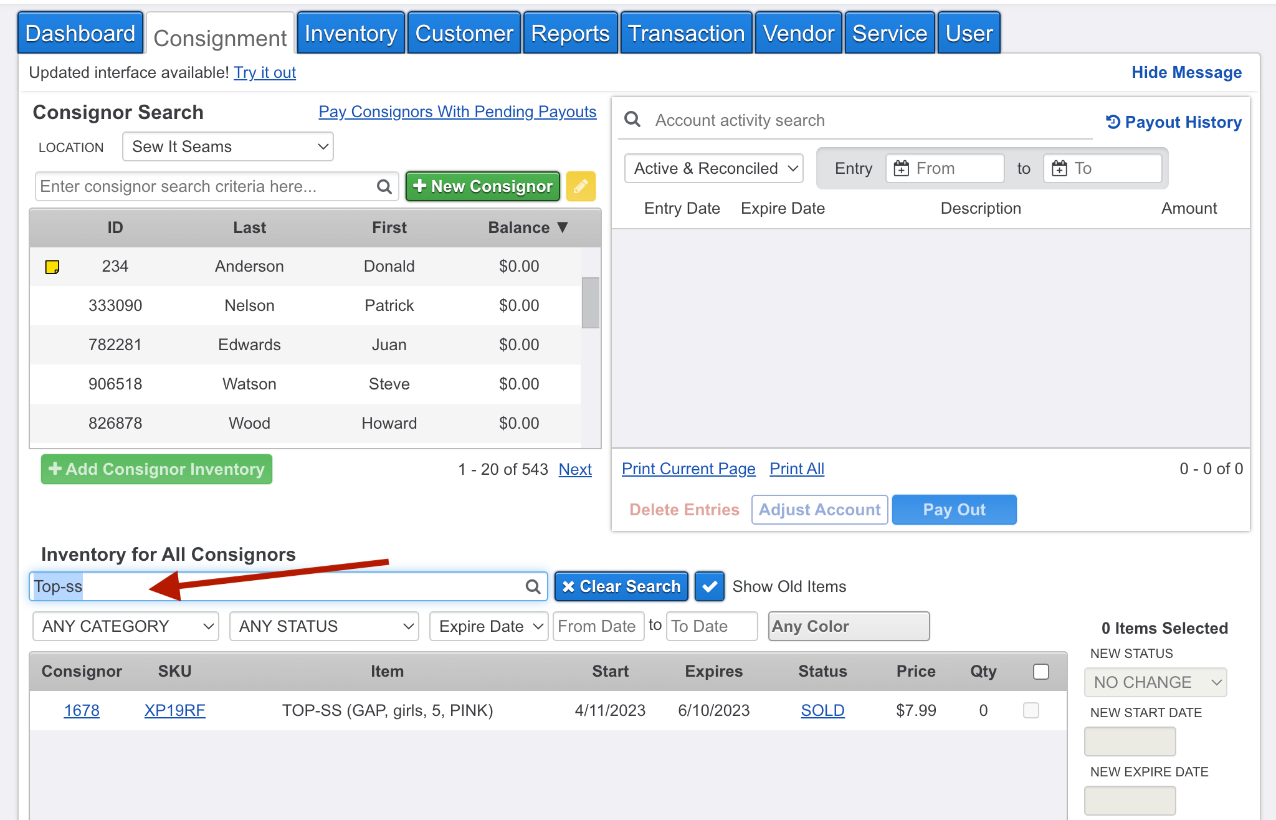Click the Any Color picker field

(x=849, y=626)
